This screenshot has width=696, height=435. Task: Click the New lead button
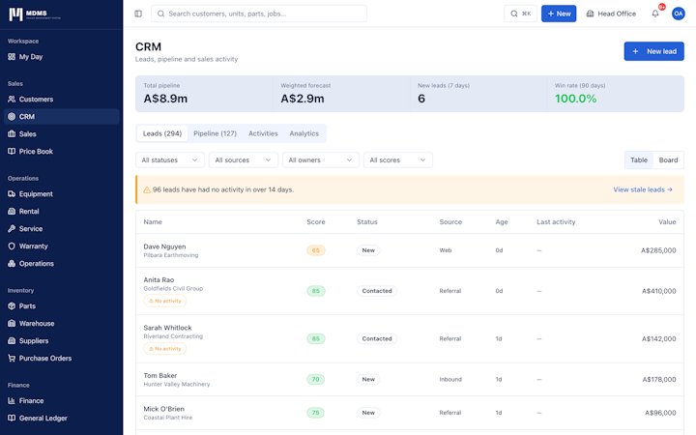coord(653,51)
